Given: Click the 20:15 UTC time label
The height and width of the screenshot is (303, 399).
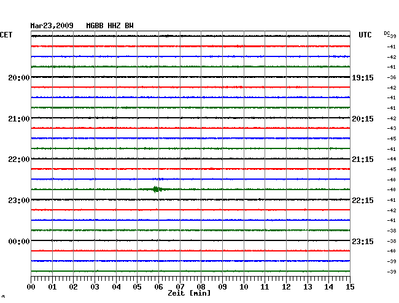Looking at the screenshot, I should point(363,119).
